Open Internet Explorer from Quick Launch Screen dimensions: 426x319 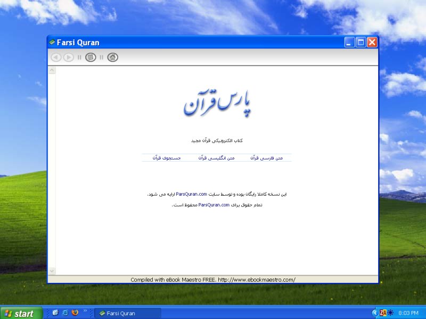(x=65, y=313)
